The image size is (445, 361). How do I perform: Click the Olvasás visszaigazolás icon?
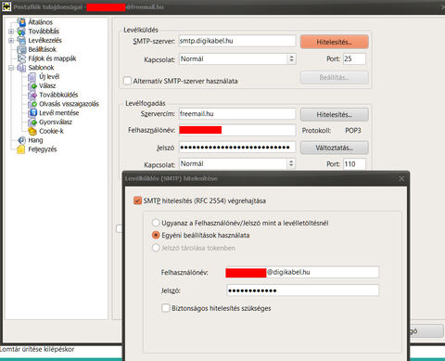[32, 104]
